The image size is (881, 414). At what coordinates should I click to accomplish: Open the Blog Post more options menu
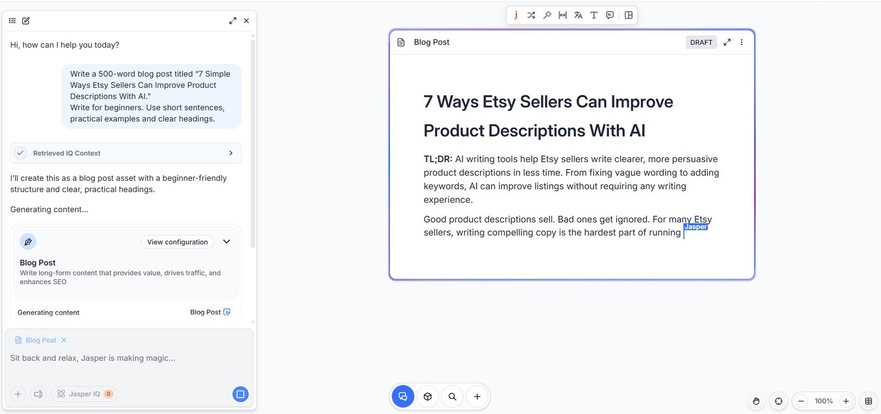(742, 42)
